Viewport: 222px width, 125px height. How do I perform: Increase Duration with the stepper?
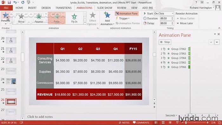click(172, 17)
